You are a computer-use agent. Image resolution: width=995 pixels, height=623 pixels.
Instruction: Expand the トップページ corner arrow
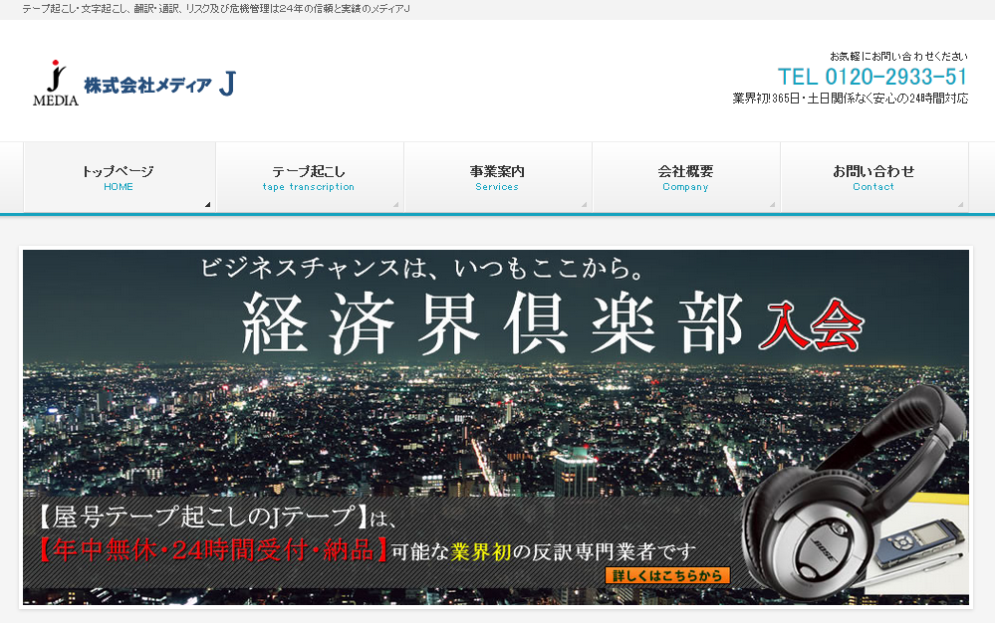pyautogui.click(x=207, y=203)
